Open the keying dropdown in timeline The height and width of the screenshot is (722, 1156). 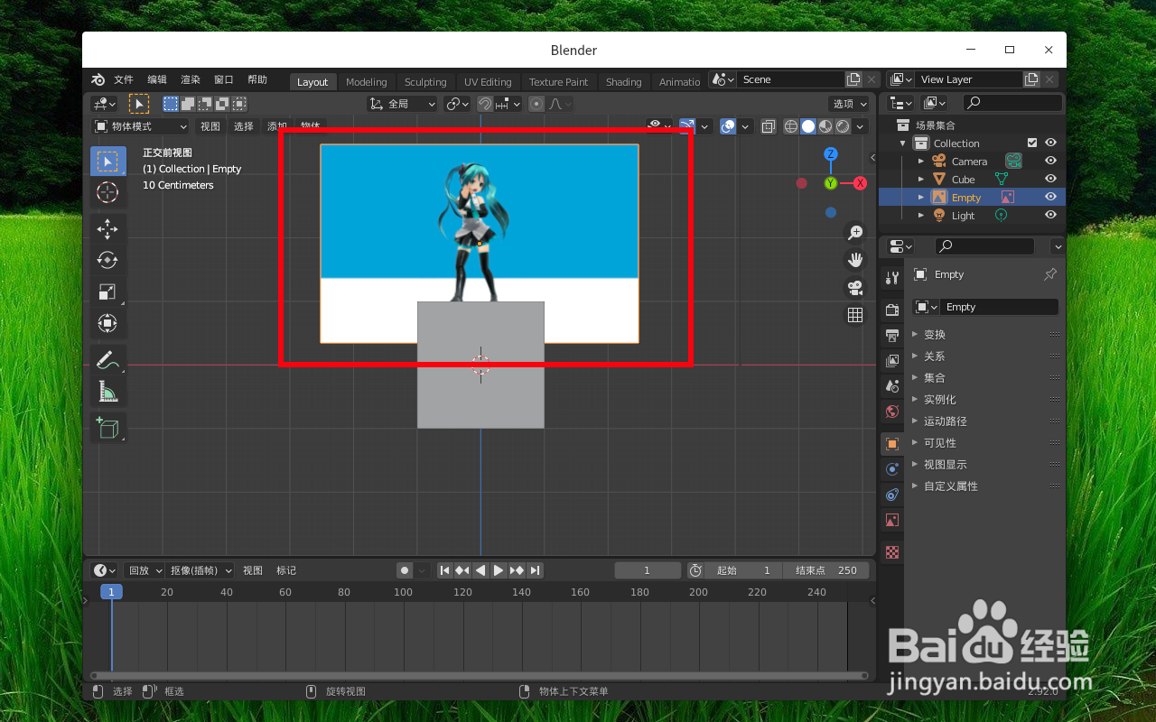pos(200,570)
